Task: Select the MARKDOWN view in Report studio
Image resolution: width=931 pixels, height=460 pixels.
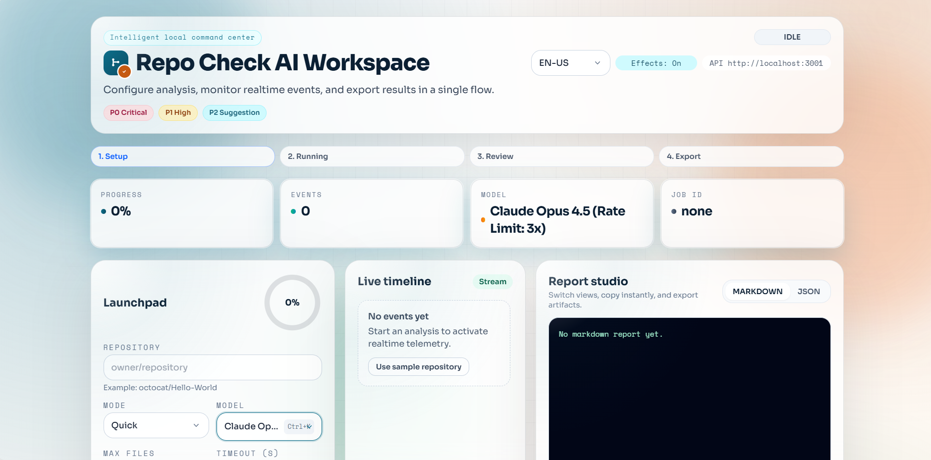Action: [757, 291]
